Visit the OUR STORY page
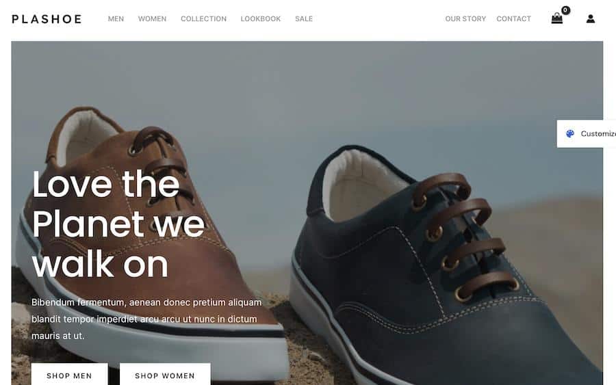This screenshot has width=616, height=385. click(465, 19)
